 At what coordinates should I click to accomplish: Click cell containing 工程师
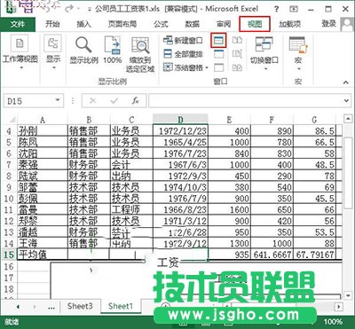click(131, 210)
